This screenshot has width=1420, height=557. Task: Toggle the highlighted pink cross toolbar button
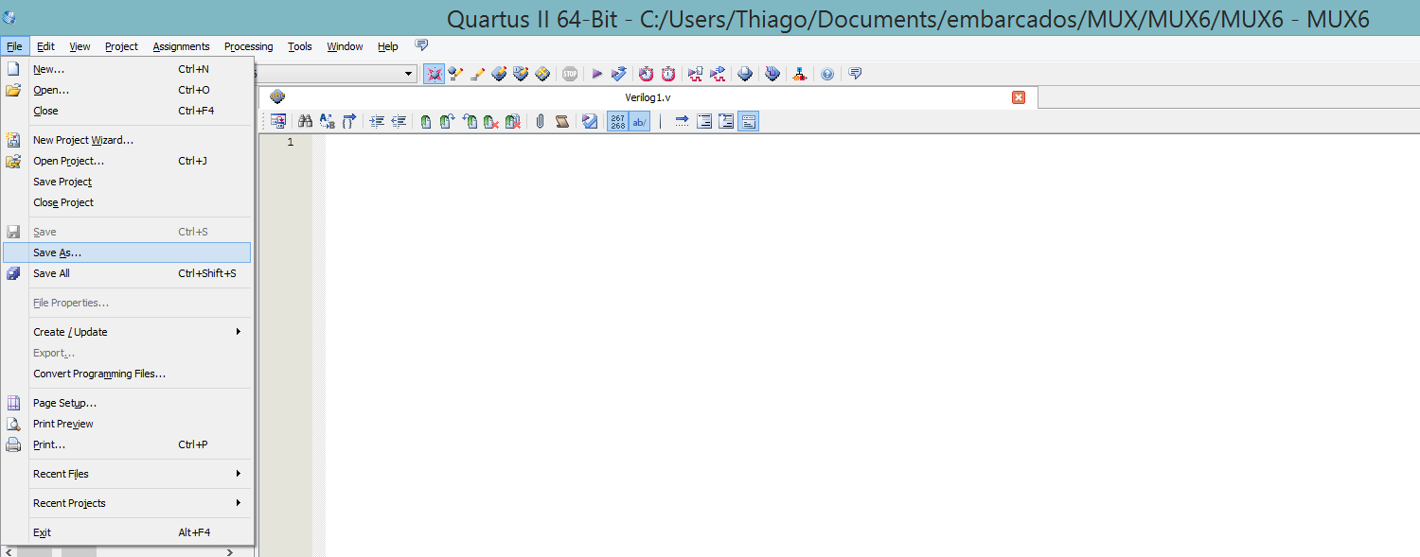(x=435, y=74)
